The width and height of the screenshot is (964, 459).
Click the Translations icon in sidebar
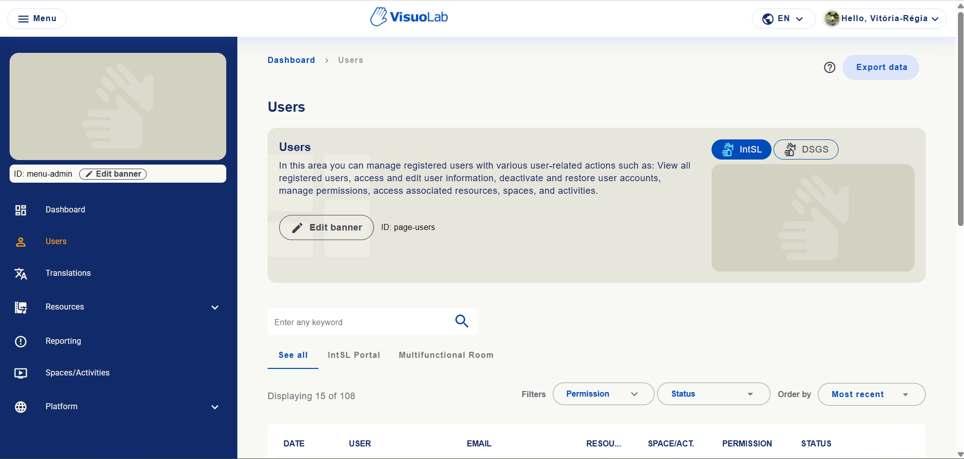pos(21,273)
